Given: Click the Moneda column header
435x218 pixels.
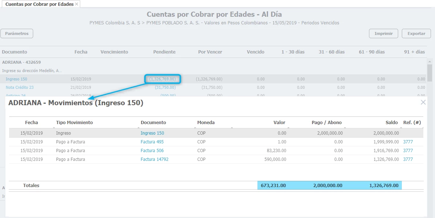Looking at the screenshot, I should (206, 123).
